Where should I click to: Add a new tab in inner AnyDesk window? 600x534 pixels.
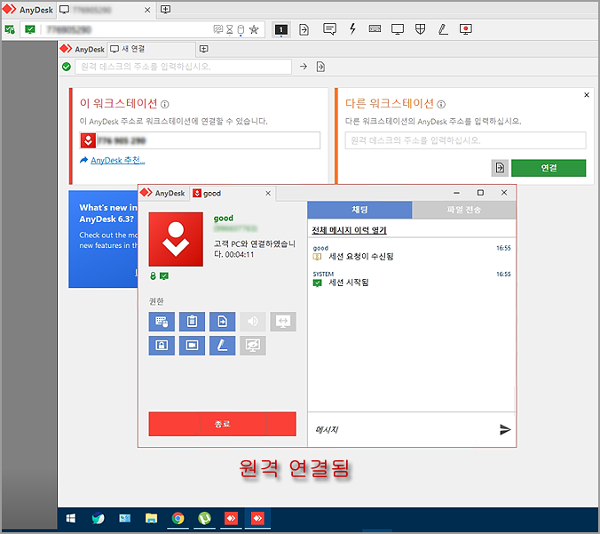(204, 49)
